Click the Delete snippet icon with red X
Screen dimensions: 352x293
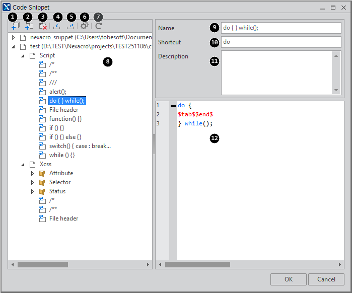[x=43, y=26]
